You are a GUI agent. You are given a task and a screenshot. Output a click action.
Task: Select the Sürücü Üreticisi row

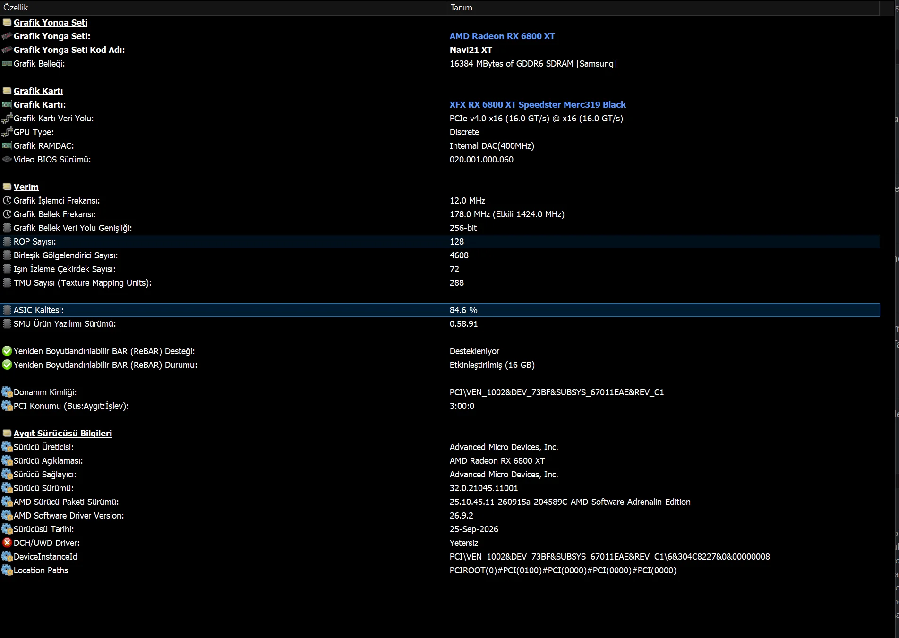coord(440,447)
